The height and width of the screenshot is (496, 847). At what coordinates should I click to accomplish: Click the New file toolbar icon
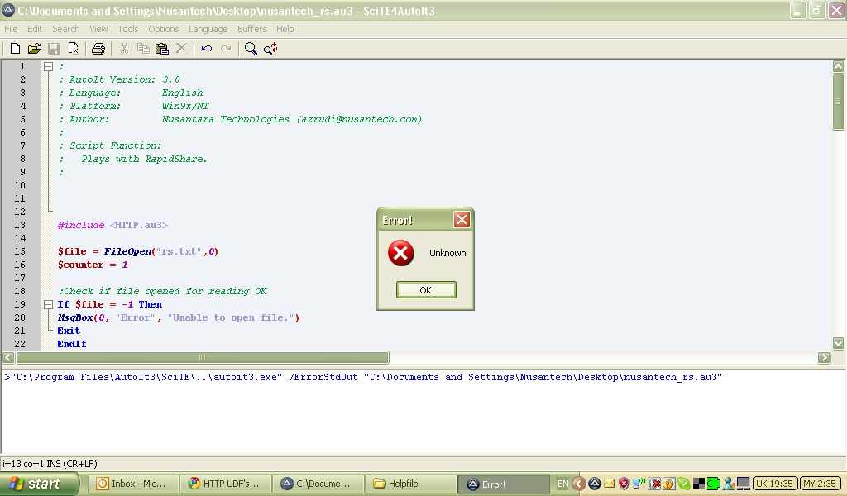[x=15, y=49]
